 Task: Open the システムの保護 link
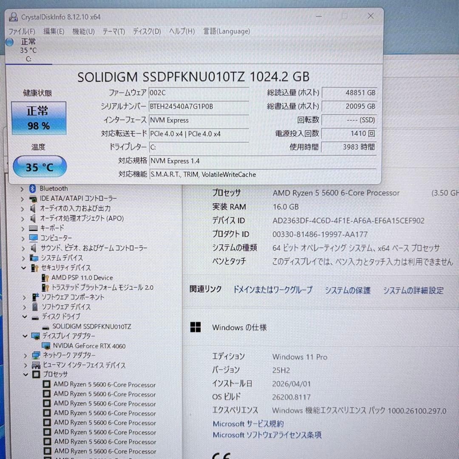[x=348, y=290]
